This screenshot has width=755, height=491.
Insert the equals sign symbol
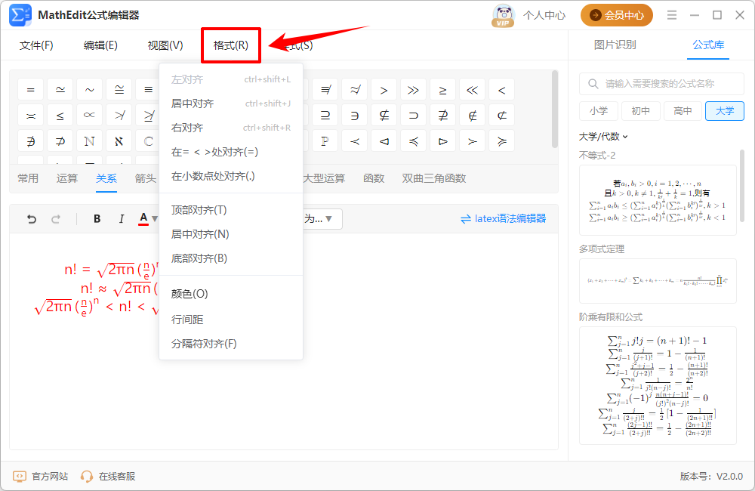(x=31, y=90)
